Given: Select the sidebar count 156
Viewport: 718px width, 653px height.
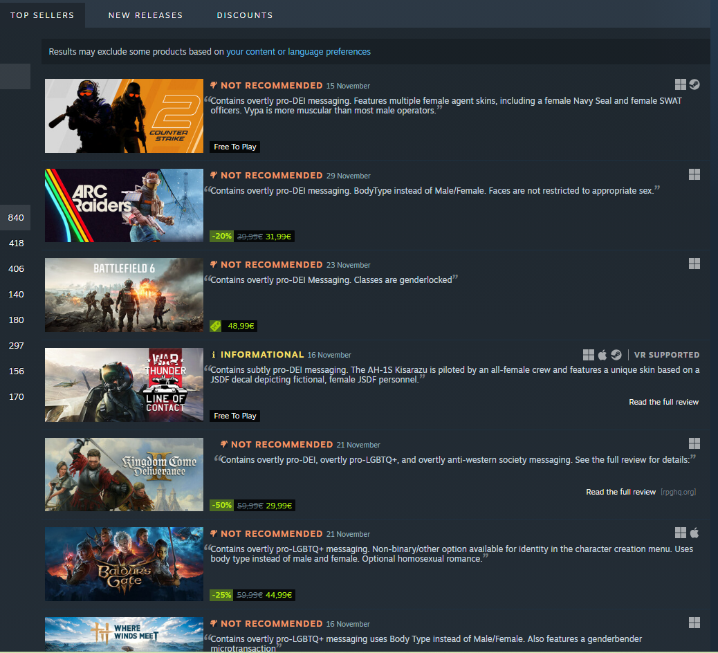Looking at the screenshot, I should coord(16,371).
